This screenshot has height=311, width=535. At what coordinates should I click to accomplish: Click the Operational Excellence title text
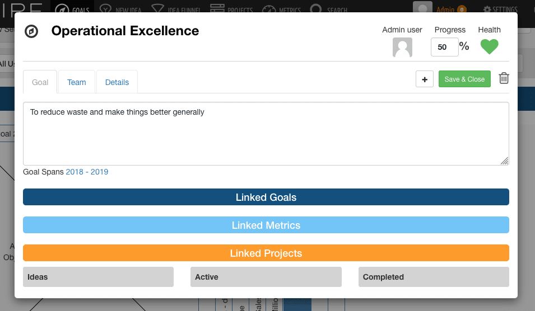[x=125, y=31]
